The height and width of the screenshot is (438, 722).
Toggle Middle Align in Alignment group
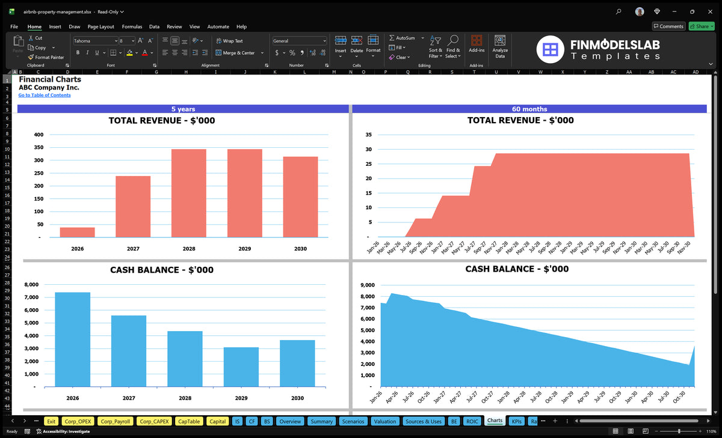click(x=175, y=41)
